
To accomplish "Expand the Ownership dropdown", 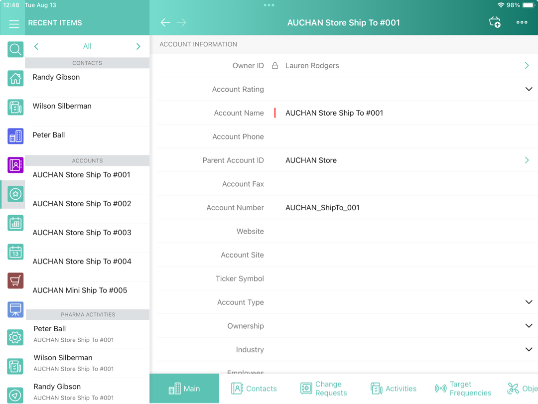I will [x=529, y=326].
